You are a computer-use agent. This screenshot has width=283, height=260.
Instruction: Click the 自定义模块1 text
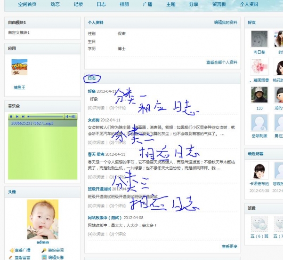coord(18,32)
